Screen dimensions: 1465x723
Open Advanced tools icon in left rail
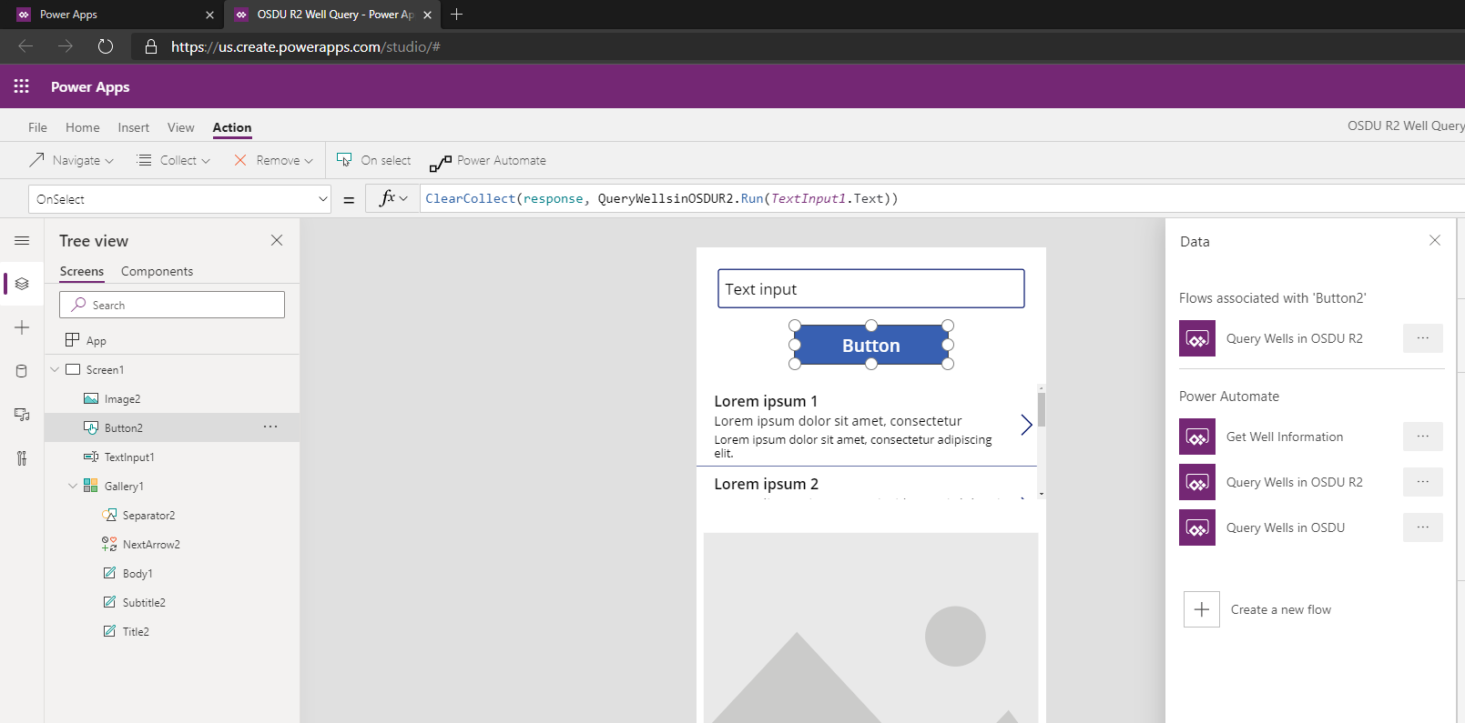pyautogui.click(x=22, y=458)
